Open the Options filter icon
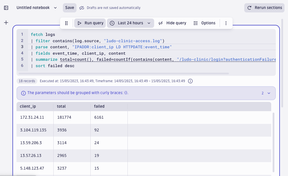This screenshot has height=176, width=288. (196, 23)
